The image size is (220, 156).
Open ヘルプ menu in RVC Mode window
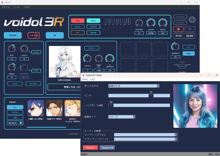pos(92,79)
